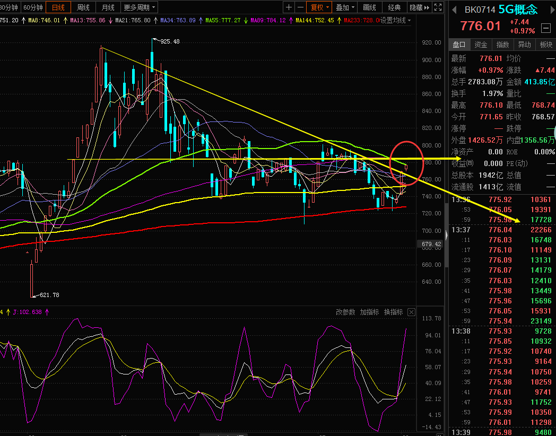Select the 13:39 tick row 9480
This screenshot has height=436, width=556.
tap(502, 432)
